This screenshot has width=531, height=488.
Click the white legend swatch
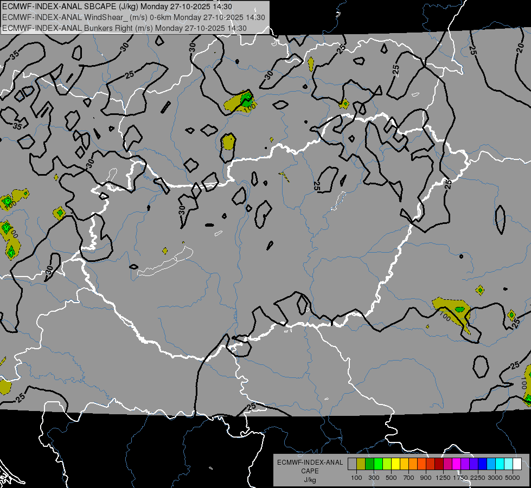point(517,464)
